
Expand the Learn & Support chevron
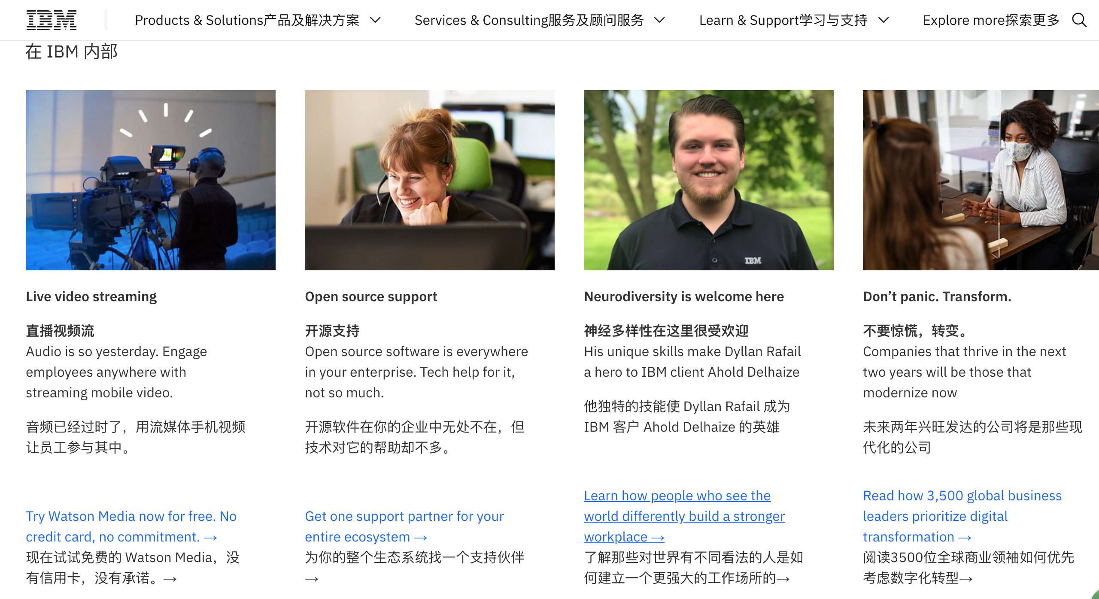pos(883,20)
